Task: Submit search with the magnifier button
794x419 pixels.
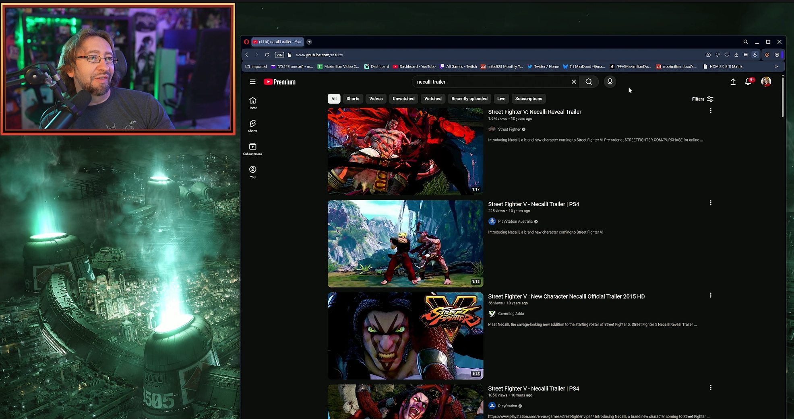Action: pos(589,82)
